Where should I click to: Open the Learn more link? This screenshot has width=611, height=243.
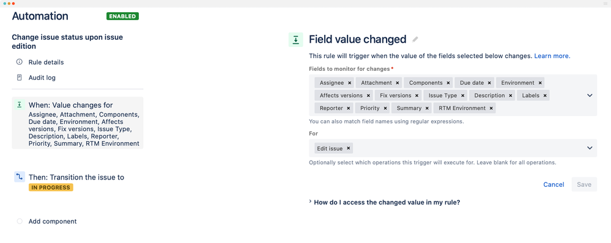(552, 56)
